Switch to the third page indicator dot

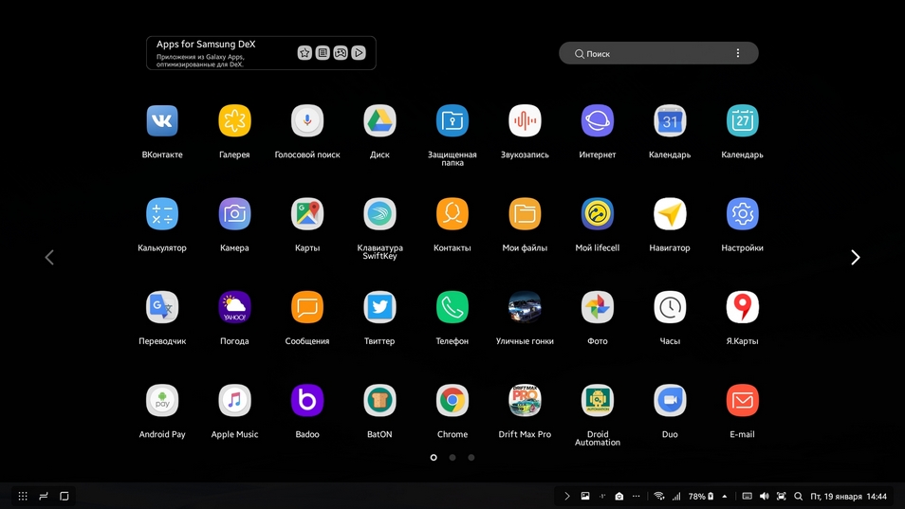(471, 457)
